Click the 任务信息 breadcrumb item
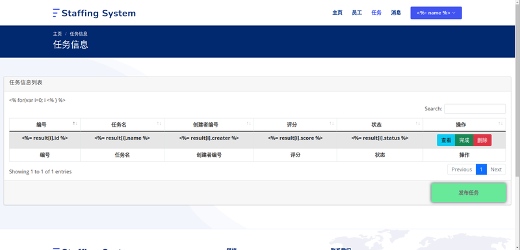 (x=79, y=34)
